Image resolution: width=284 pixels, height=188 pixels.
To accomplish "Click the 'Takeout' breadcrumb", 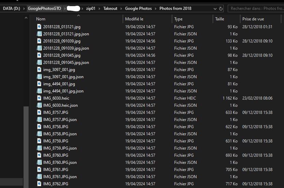I will (x=110, y=8).
